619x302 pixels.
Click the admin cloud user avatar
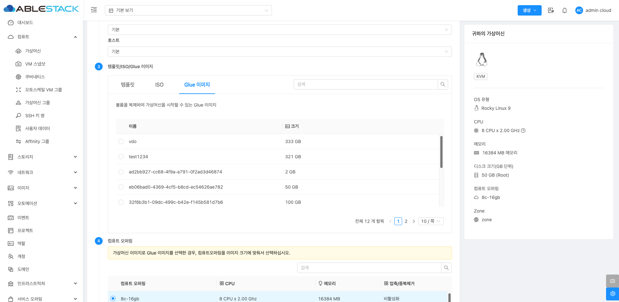(579, 10)
